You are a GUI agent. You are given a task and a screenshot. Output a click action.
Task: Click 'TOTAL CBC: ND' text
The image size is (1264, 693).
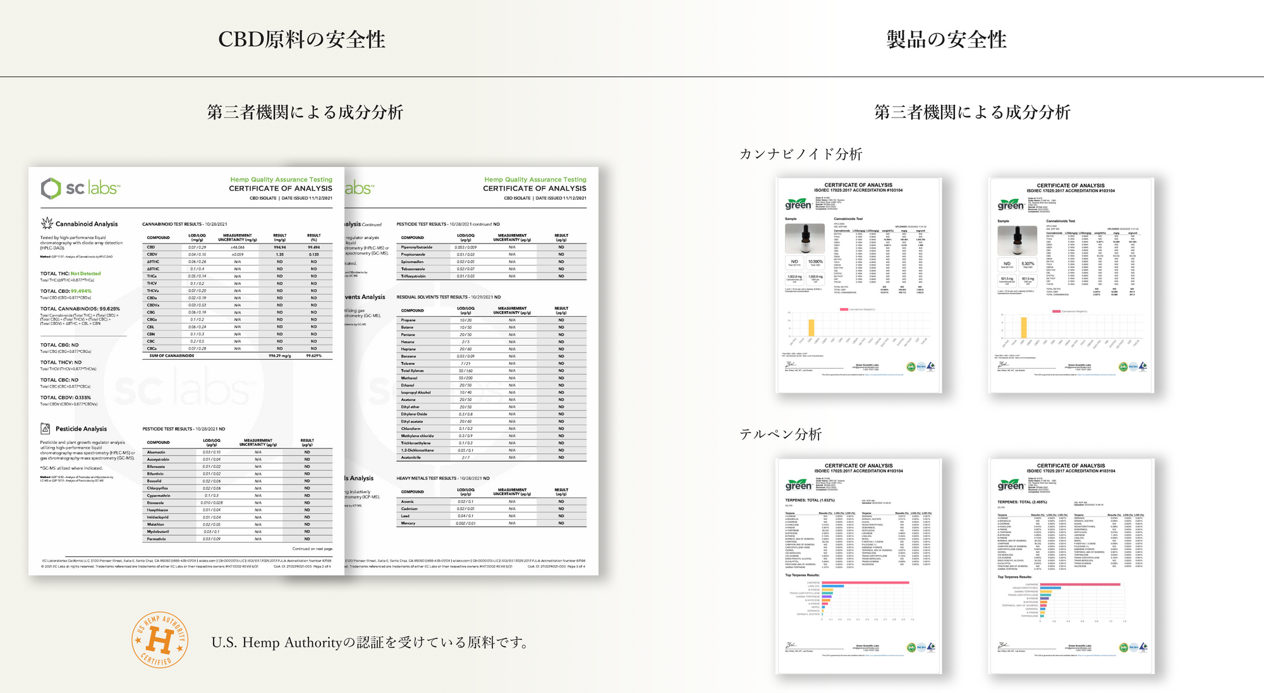coord(59,380)
